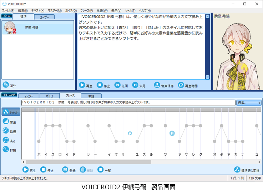This screenshot has width=263, height=195.
Task: Select the 話速 tuning mode
Action: click(10, 131)
